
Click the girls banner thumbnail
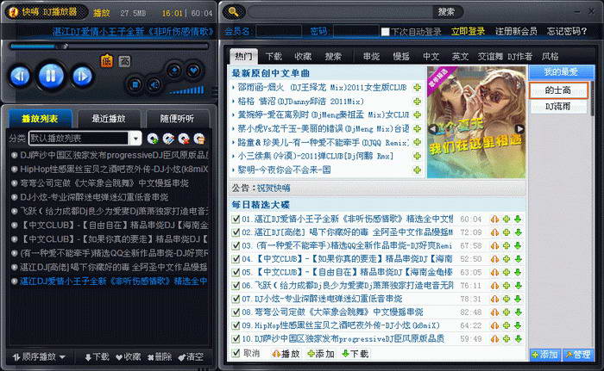click(476, 122)
